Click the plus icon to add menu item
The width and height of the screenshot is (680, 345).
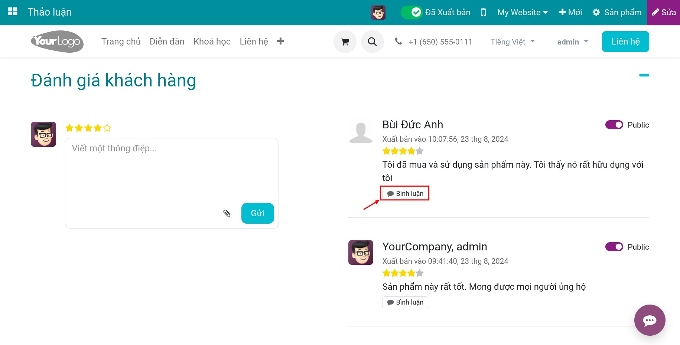[x=280, y=41]
